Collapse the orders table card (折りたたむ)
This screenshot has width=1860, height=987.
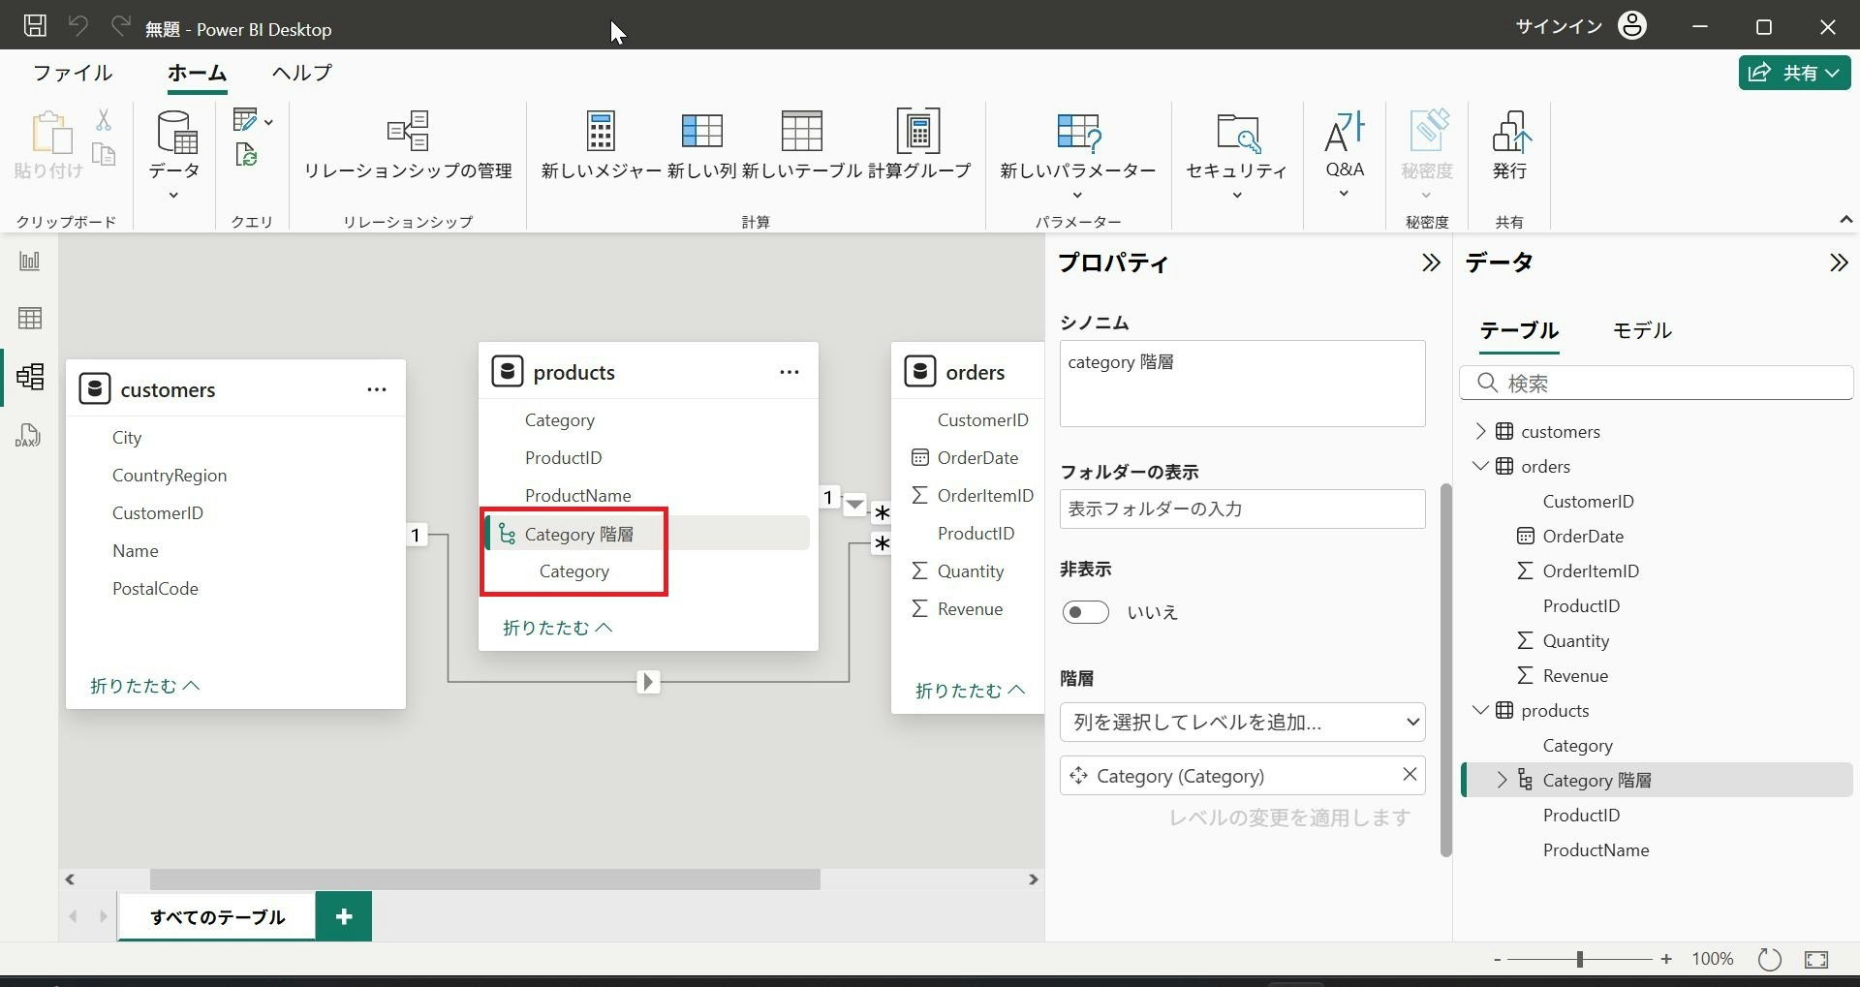pyautogui.click(x=971, y=691)
